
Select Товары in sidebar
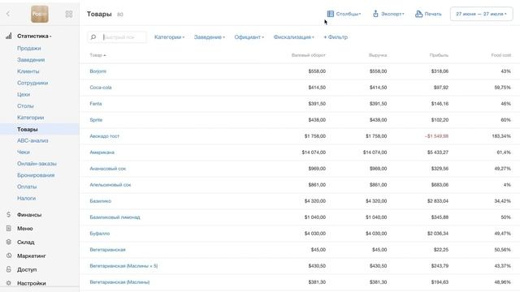28,129
